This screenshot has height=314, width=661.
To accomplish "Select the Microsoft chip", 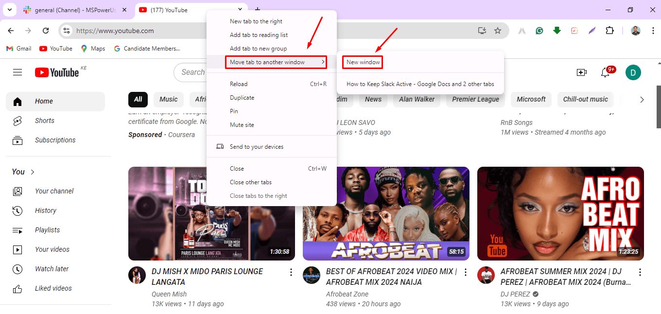I will click(531, 99).
